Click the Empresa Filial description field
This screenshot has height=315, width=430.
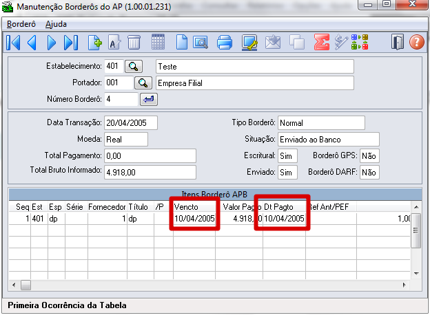[x=255, y=83]
